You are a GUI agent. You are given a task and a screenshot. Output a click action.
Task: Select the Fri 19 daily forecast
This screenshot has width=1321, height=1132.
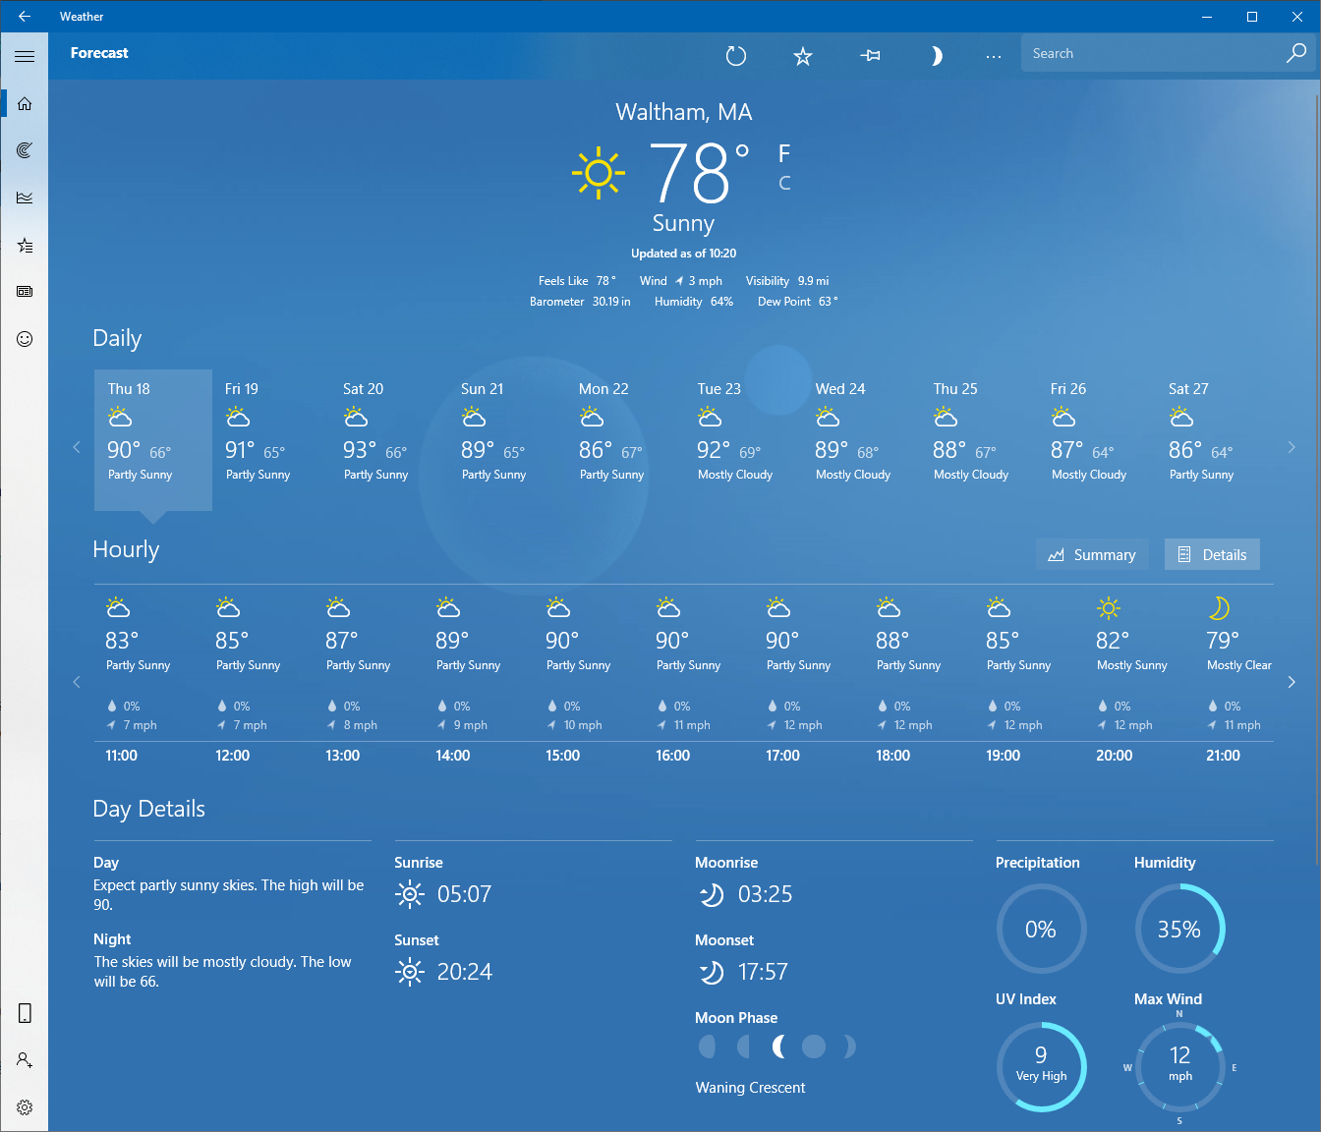pyautogui.click(x=271, y=439)
